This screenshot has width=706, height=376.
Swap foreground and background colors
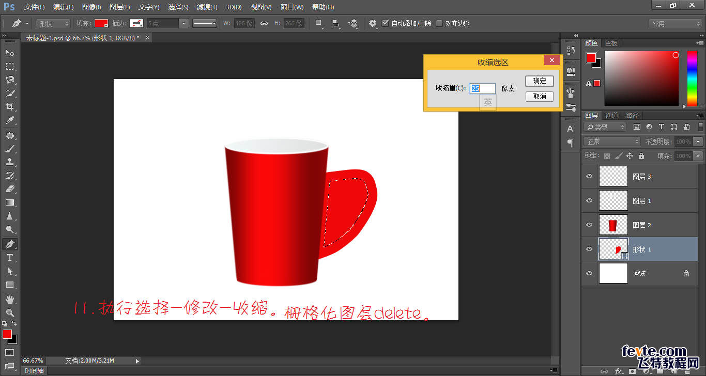14,324
